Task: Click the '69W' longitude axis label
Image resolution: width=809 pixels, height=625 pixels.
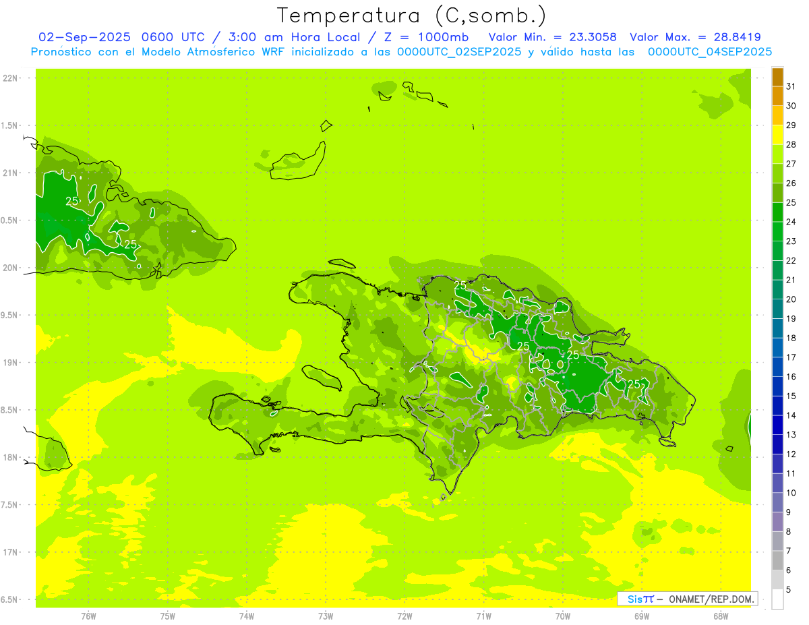Action: pyautogui.click(x=642, y=616)
